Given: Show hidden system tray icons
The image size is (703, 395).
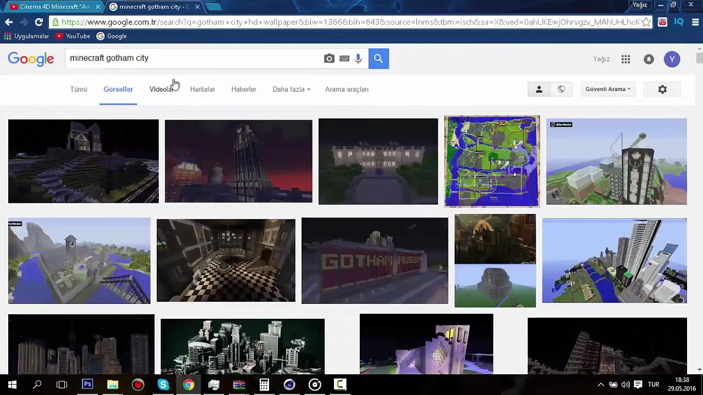Looking at the screenshot, I should click(601, 385).
